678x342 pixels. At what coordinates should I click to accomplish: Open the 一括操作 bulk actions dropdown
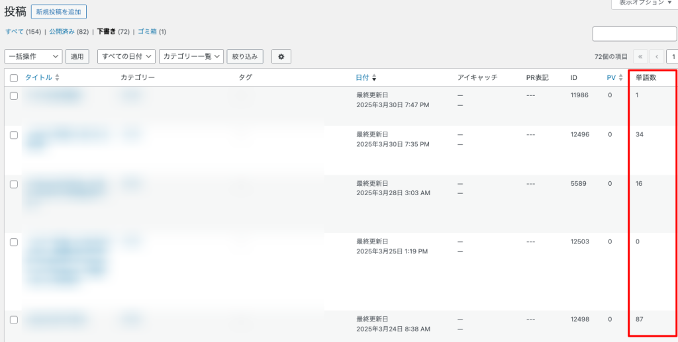tap(33, 57)
